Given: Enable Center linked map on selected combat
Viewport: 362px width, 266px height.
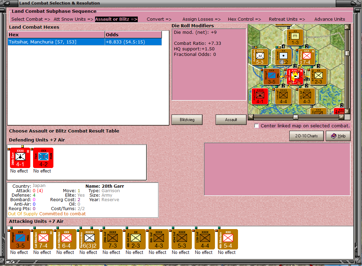Looking at the screenshot, I should pyautogui.click(x=257, y=126).
